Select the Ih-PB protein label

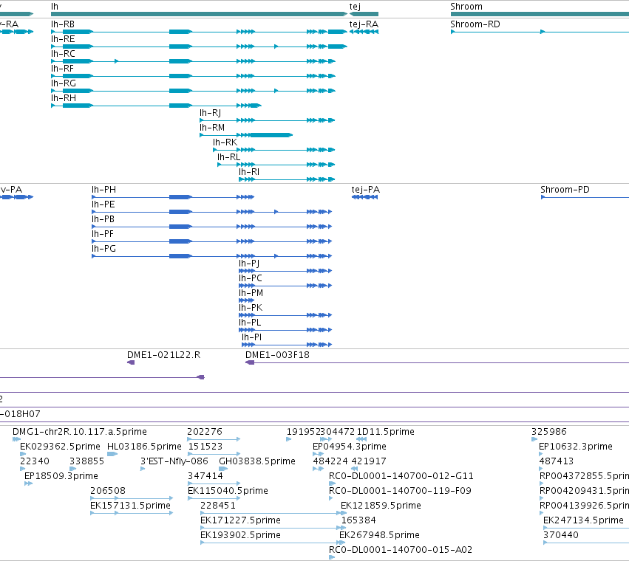(103, 219)
